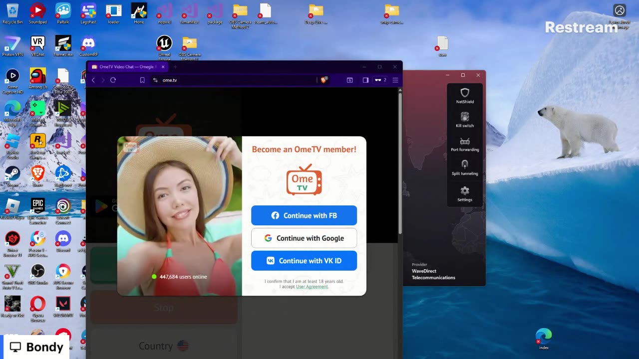
Task: Select the Soundpad desktop shortcut
Action: point(38,14)
